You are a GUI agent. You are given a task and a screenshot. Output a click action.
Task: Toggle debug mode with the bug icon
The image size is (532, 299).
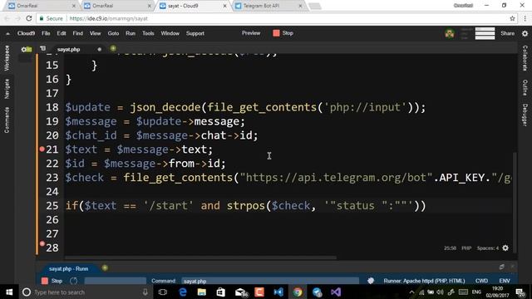point(371,281)
